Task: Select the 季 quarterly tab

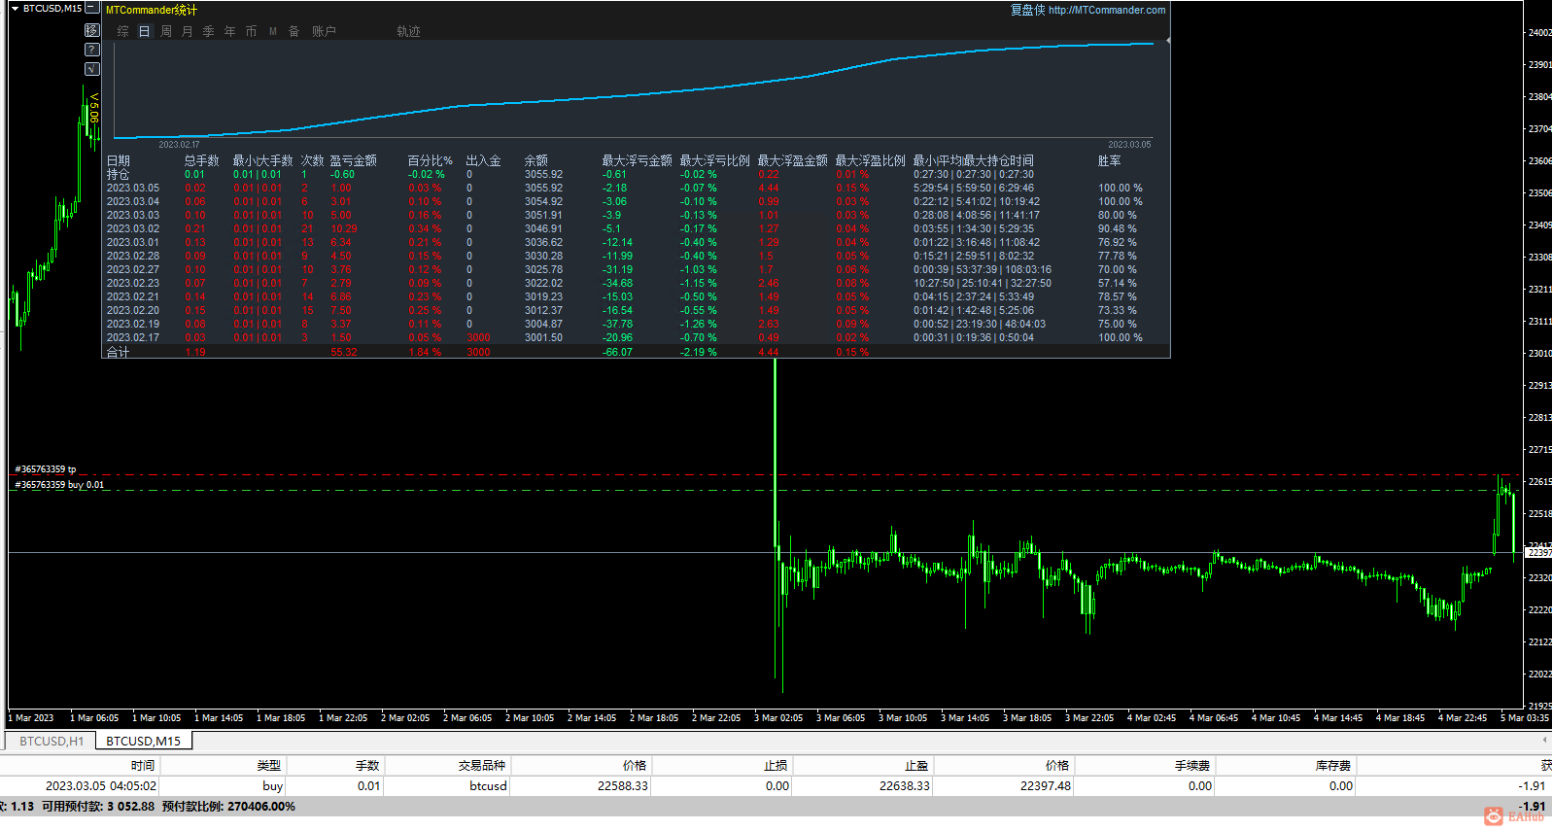Action: pyautogui.click(x=209, y=31)
